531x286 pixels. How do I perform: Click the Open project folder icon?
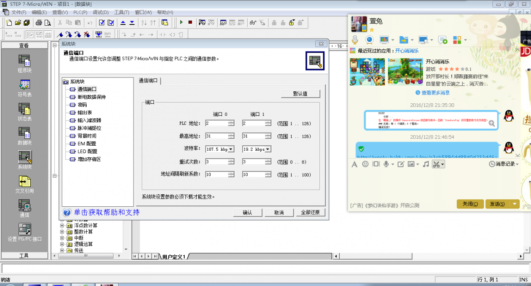[x=18, y=22]
